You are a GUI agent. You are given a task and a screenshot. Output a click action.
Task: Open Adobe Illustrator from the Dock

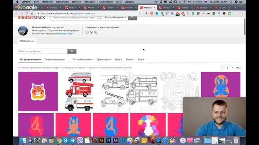pos(101,140)
